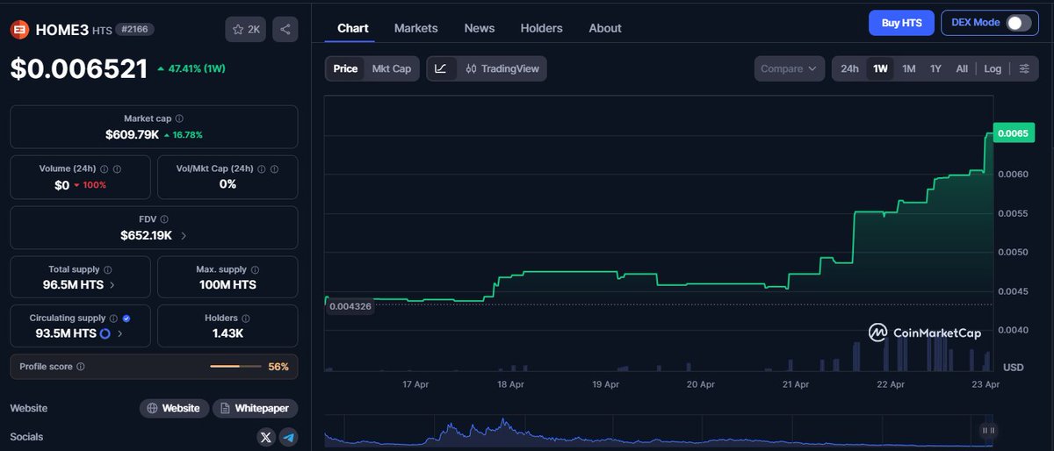Toggle the DEX Mode switch
Viewport: 1054px width, 451px height.
1019,23
